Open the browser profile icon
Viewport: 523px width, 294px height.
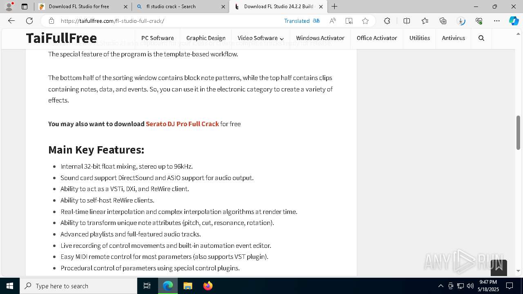click(x=9, y=7)
